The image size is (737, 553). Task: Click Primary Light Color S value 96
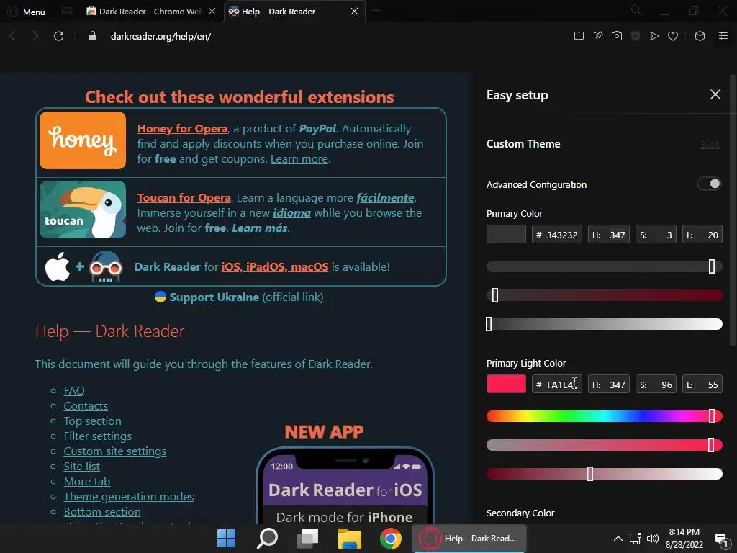(x=656, y=385)
